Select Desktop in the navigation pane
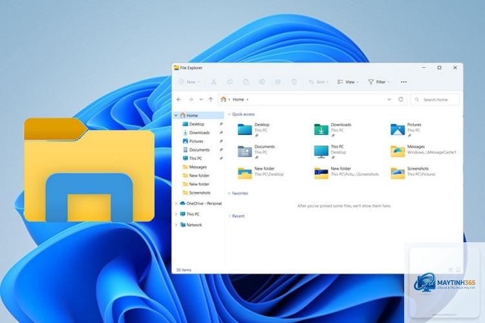Screen dimensions: 485x323 pos(197,124)
